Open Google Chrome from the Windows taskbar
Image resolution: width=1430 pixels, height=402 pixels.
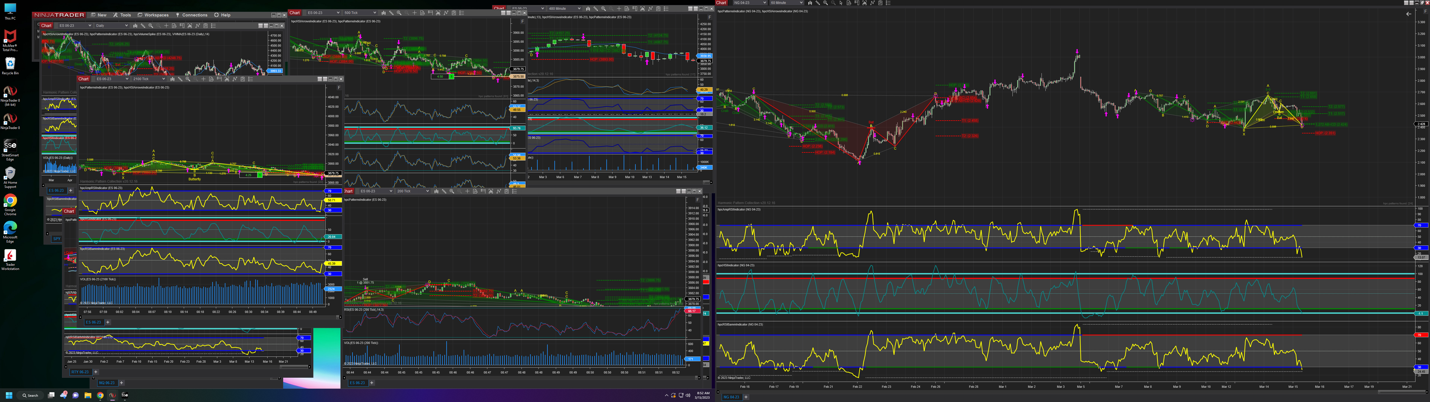[100, 395]
